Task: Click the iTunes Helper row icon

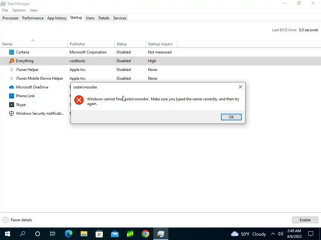Action: [12, 70]
